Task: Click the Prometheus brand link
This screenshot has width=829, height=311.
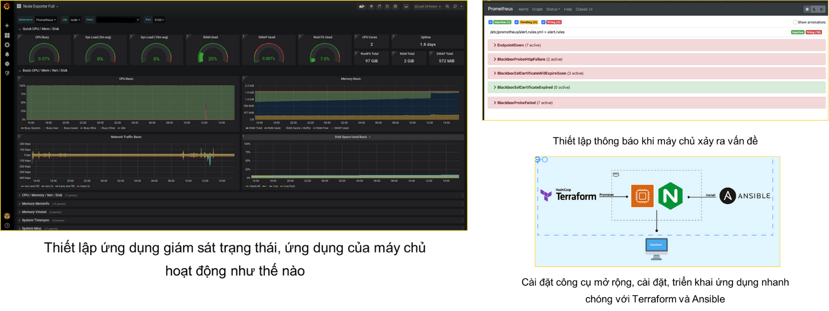Action: [x=500, y=9]
